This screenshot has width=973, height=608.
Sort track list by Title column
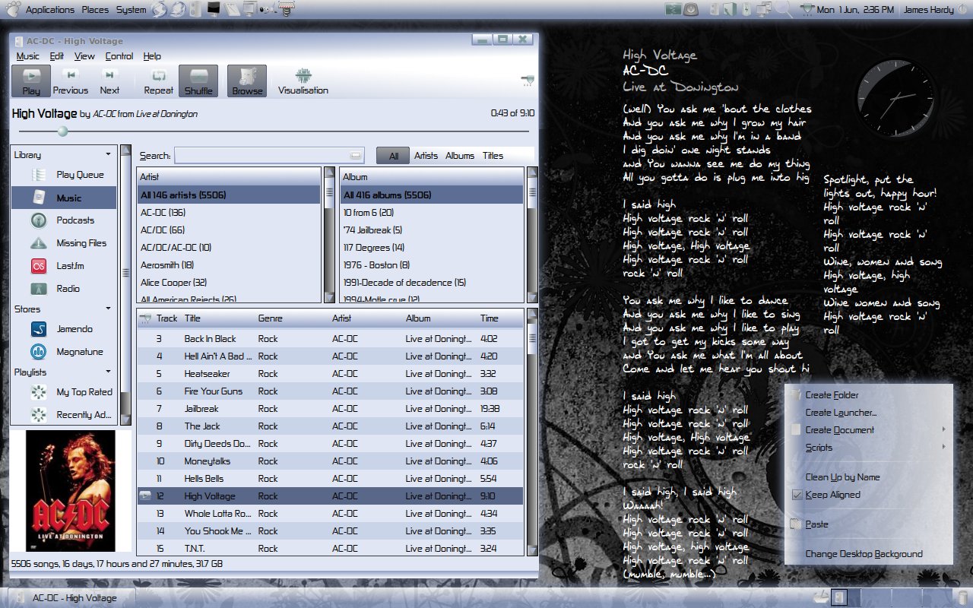click(217, 318)
